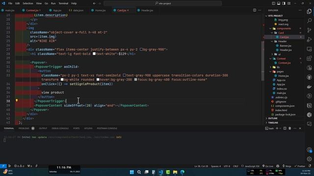The image size is (314, 176).
Task: Kill terminal with trash icon
Action: [x=290, y=128]
